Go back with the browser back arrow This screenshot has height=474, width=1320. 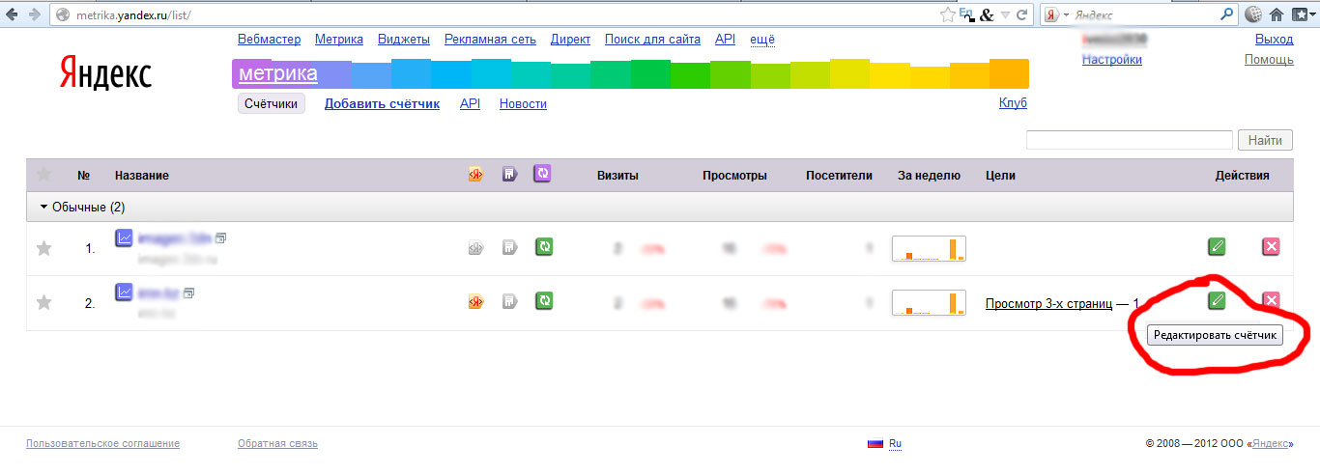click(x=12, y=14)
